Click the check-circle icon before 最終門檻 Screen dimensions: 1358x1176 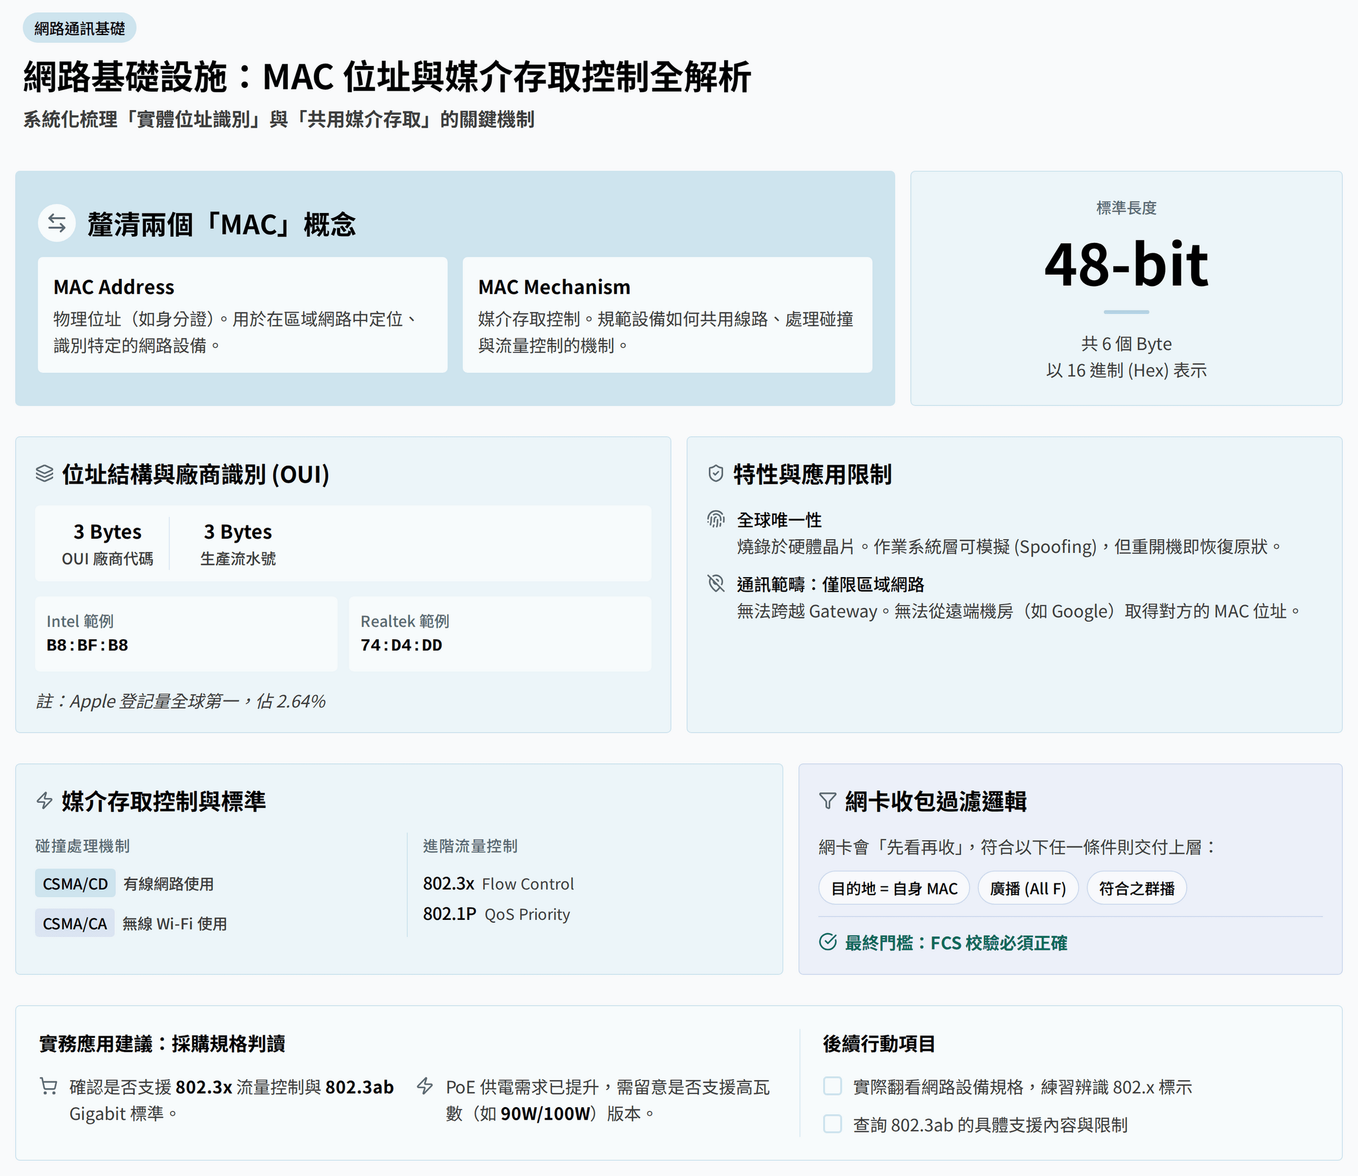point(827,942)
